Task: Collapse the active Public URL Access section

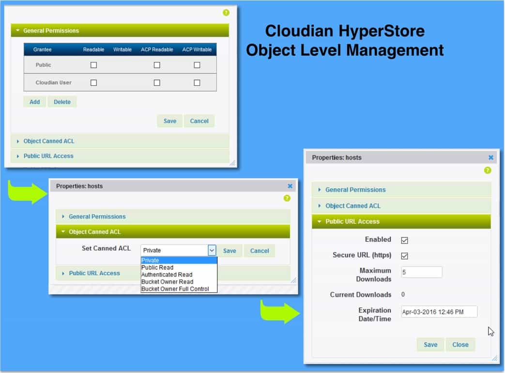Action: pyautogui.click(x=401, y=221)
